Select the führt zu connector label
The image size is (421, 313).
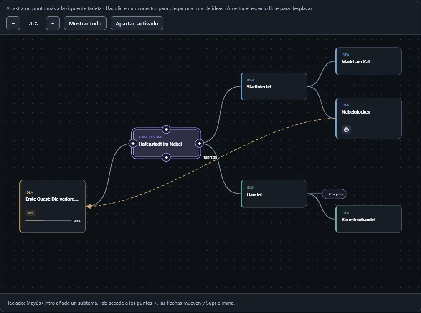pyautogui.click(x=210, y=157)
